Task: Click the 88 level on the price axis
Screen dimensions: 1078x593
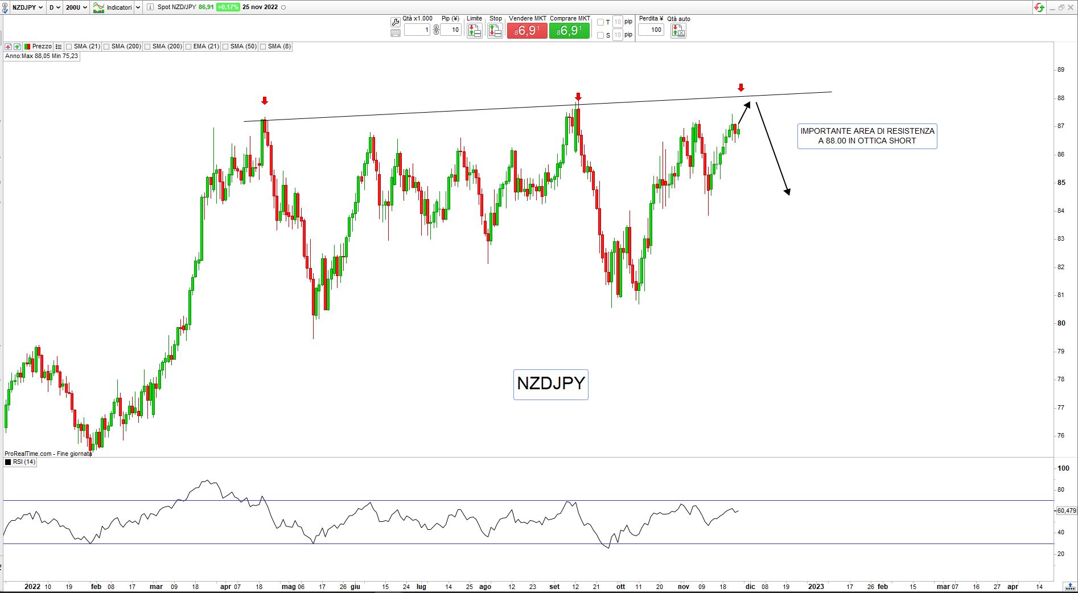Action: (1061, 98)
